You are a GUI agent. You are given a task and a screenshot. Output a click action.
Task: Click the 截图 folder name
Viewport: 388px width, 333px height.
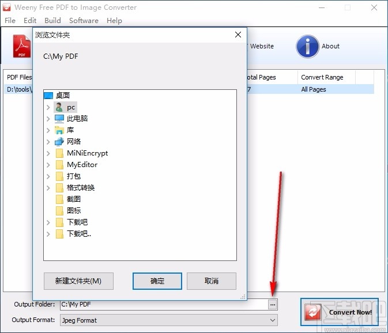[74, 199]
